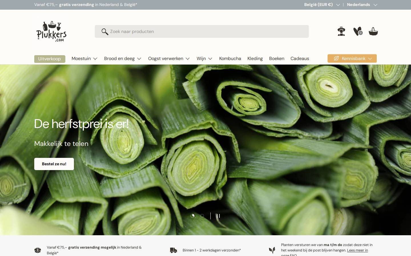Viewport: 411px width, 256px height.
Task: Expand the Wijn menu
Action: (x=204, y=59)
